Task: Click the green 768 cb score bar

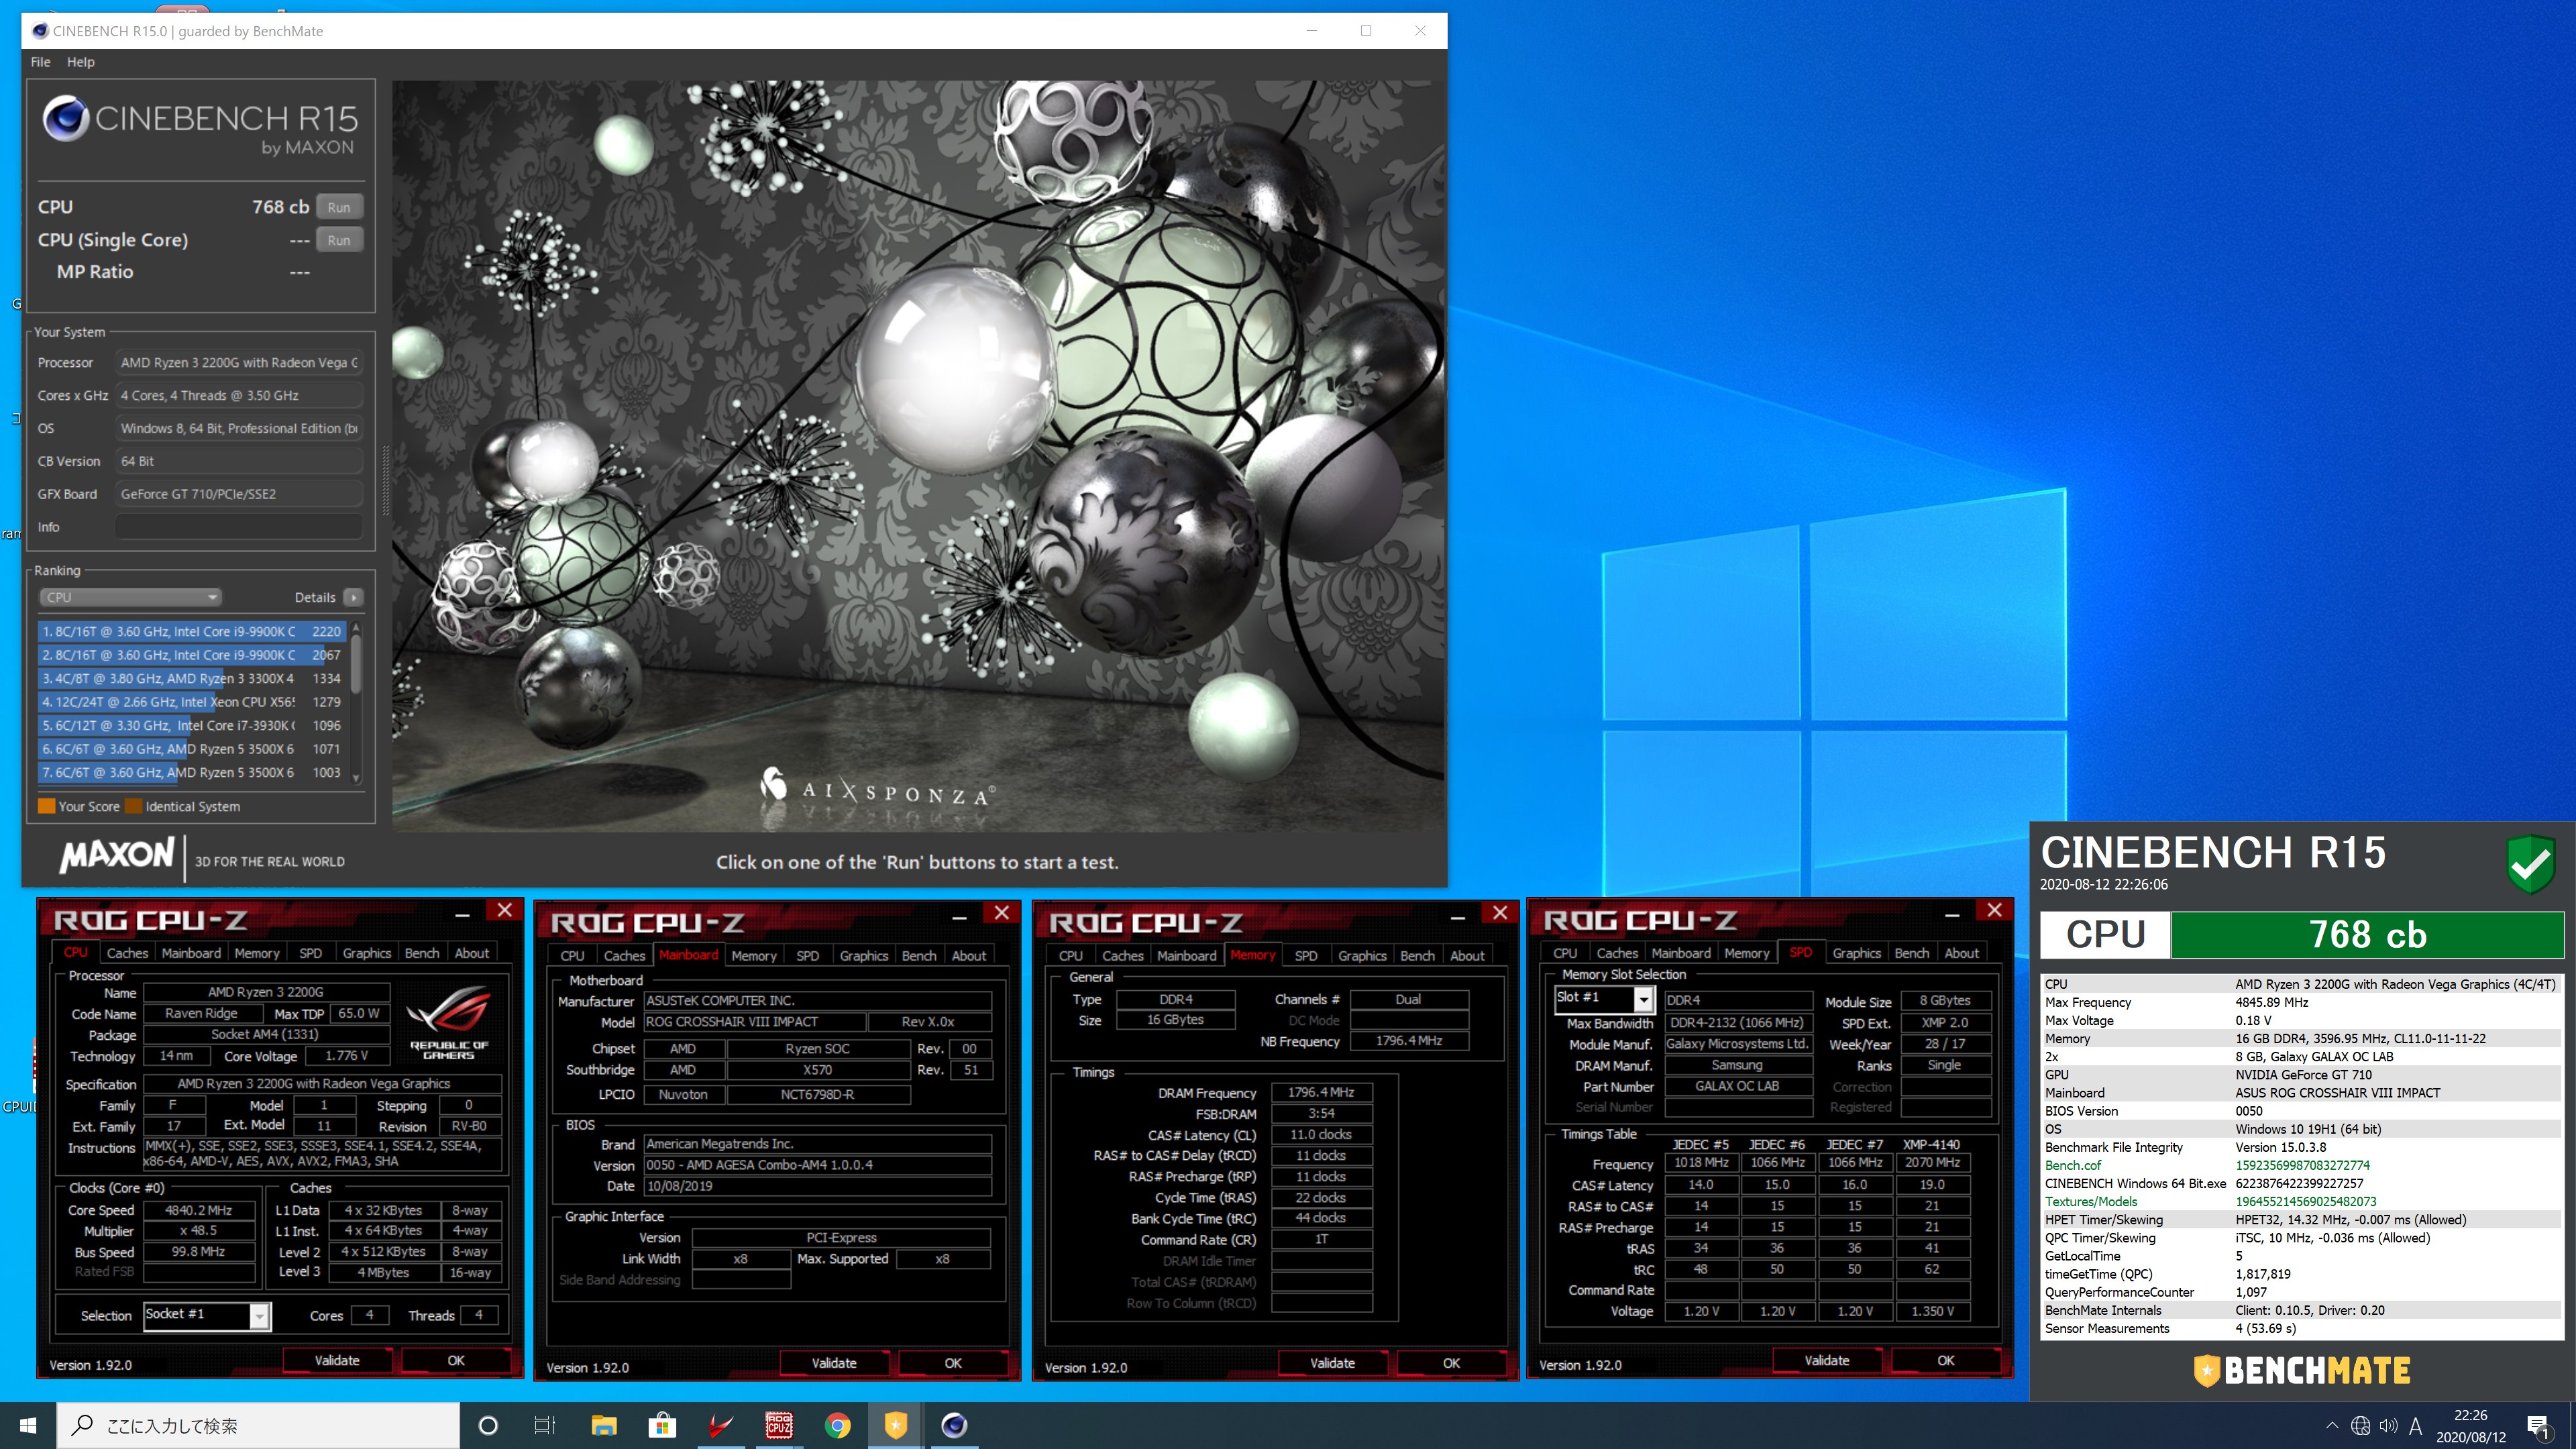Action: coord(2367,934)
